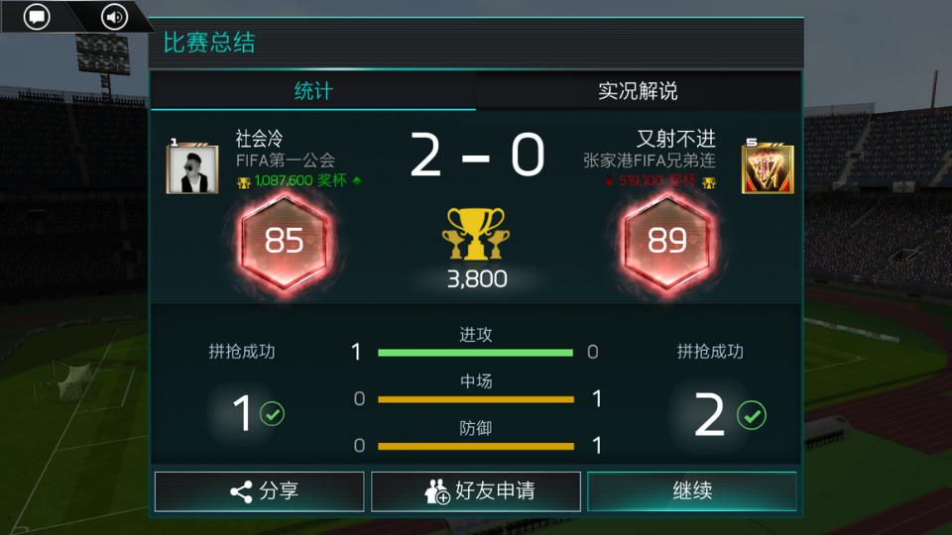Click the left green checkmark circle
952x535 pixels.
272,414
